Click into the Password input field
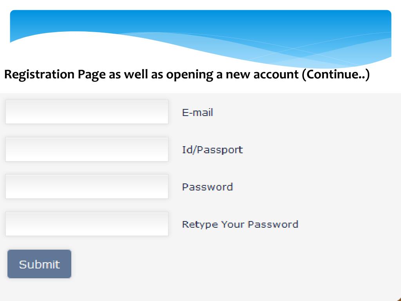 click(x=87, y=187)
